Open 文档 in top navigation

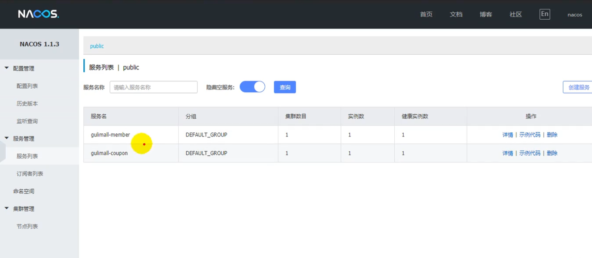(x=456, y=14)
